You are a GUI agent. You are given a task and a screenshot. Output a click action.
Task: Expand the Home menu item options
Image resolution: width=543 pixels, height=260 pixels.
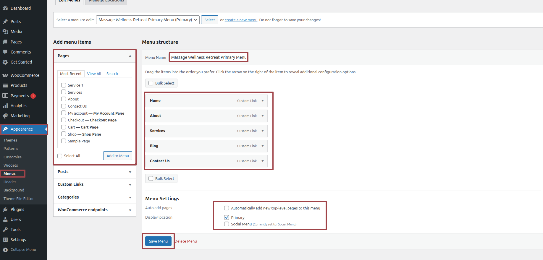[x=263, y=101]
